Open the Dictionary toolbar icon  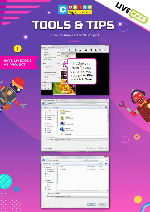click(100, 50)
